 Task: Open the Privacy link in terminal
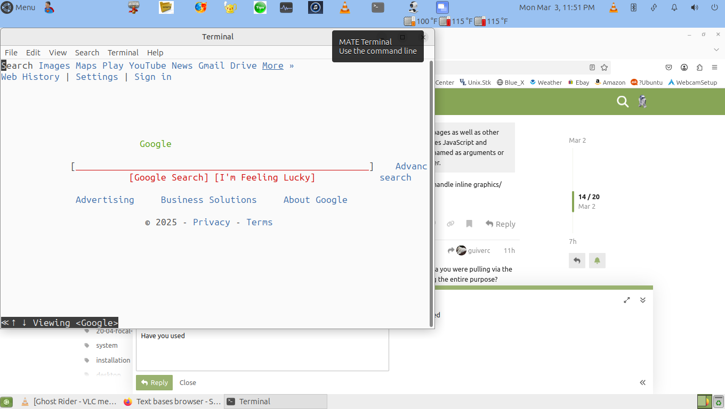[212, 222]
